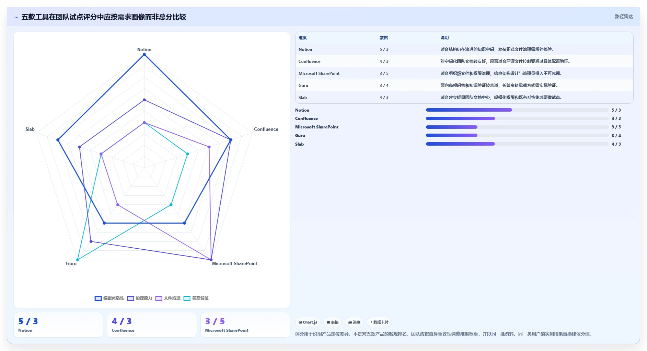Select the Confluence table row name
Viewport: 647px width, 351px height.
[309, 61]
